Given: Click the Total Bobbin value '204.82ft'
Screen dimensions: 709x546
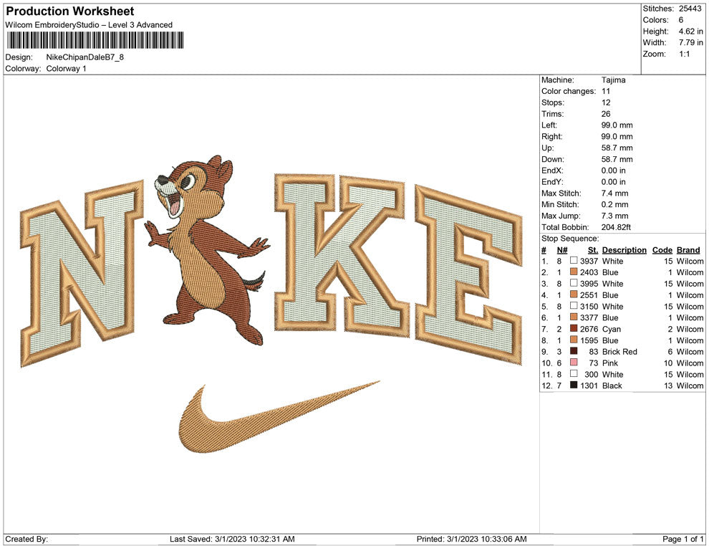Looking at the screenshot, I should [x=617, y=227].
